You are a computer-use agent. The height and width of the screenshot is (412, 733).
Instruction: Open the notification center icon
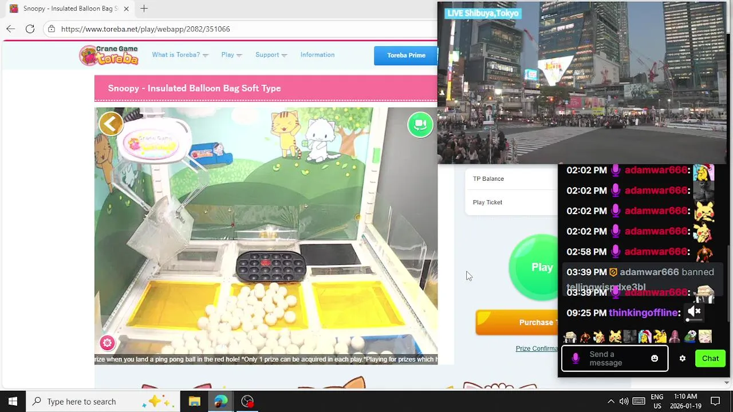[715, 401]
